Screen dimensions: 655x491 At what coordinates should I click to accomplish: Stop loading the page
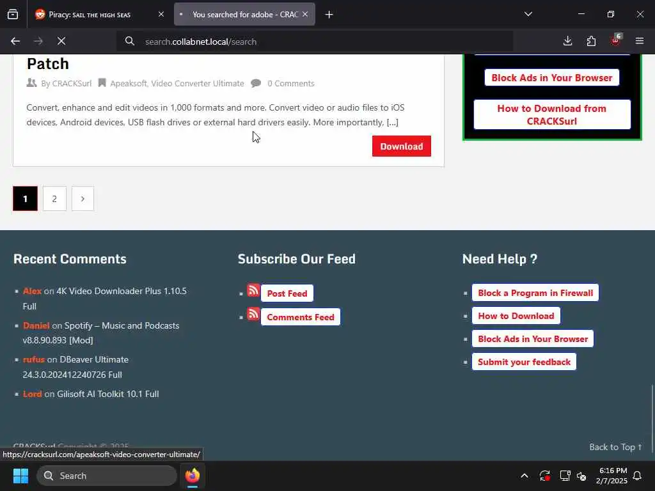point(61,41)
